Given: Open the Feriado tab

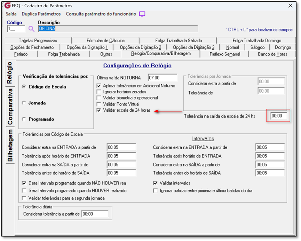Looking at the screenshot, I should pos(21,54).
